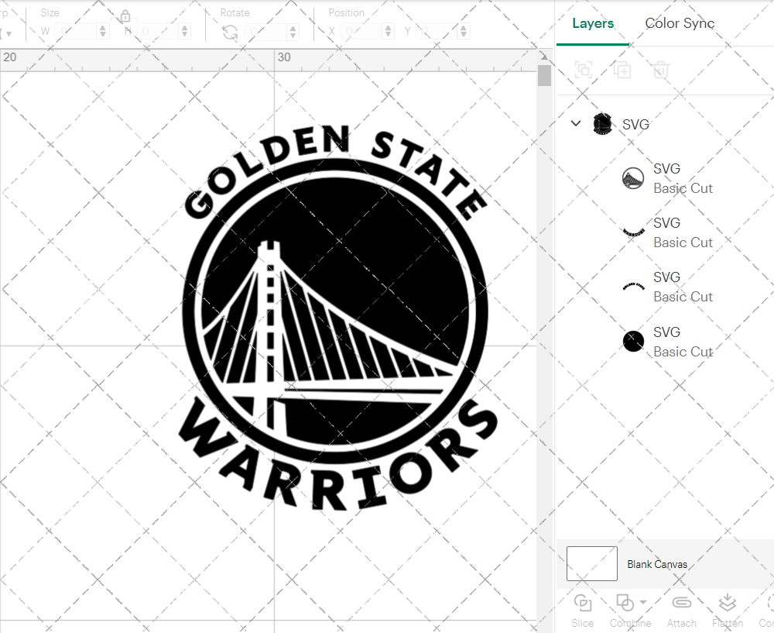Select the top-level SVG group thumbnail
774x633 pixels.
coord(602,124)
